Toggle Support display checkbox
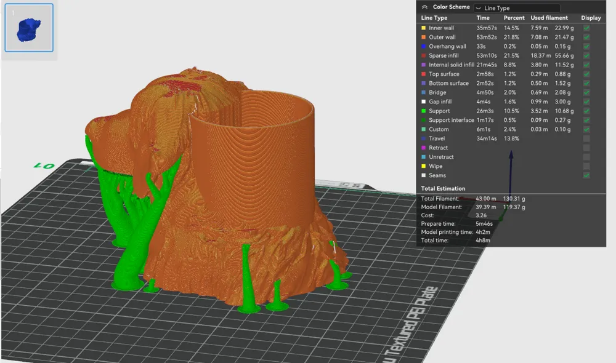The height and width of the screenshot is (363, 616). [586, 111]
